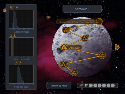
Task: Click the last locked planet slot
Action: tap(113, 85)
